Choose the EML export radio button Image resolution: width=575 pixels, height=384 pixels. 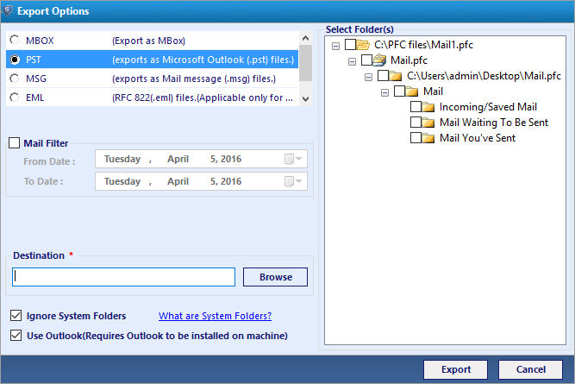coord(15,98)
